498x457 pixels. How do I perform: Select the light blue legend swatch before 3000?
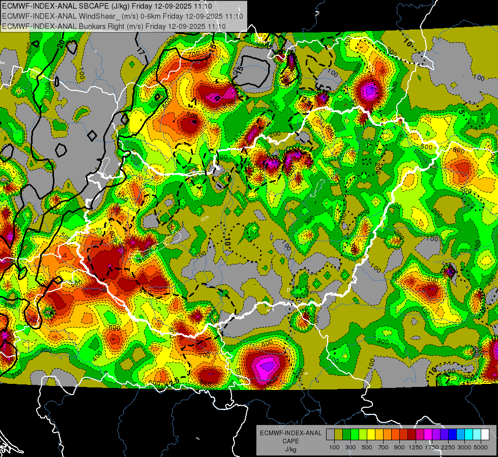click(460, 435)
